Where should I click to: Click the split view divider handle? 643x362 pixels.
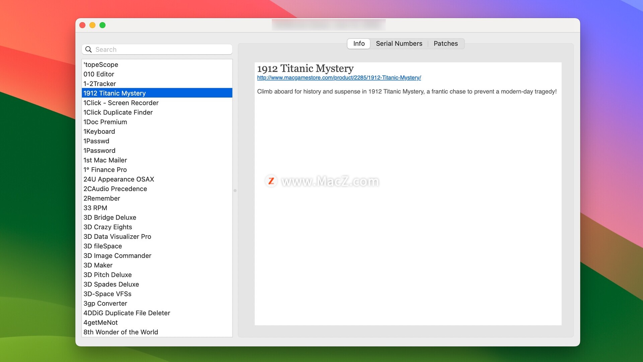click(235, 190)
